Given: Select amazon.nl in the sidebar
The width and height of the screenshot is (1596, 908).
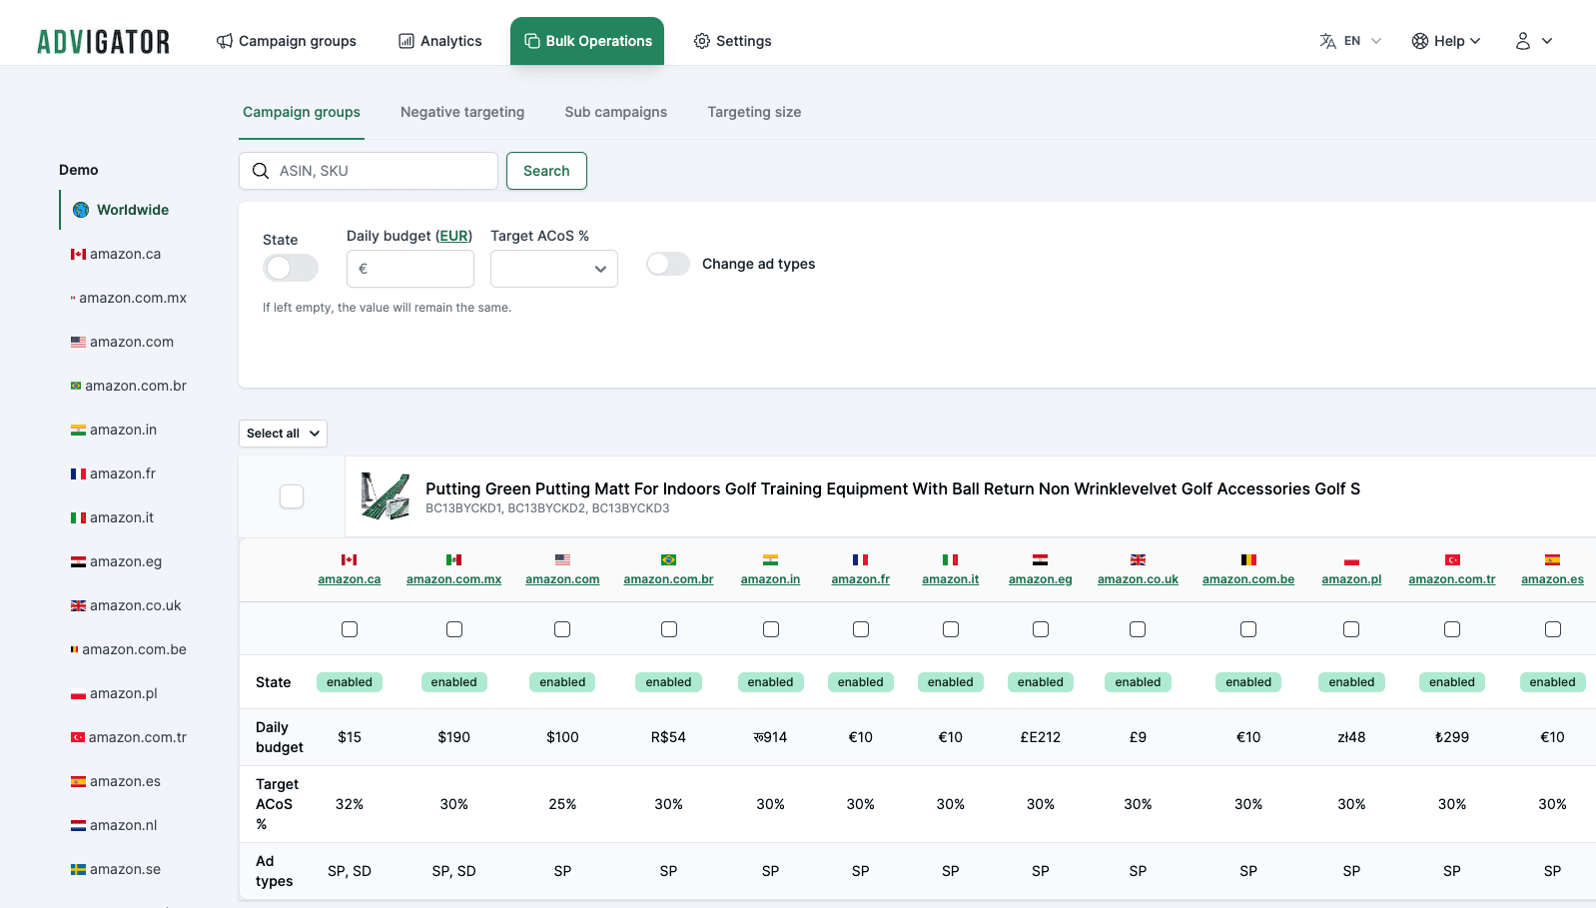Looking at the screenshot, I should (124, 825).
